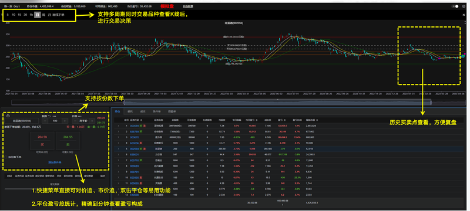Select the highlighted 日 daily period
Image resolution: width=470 pixels, height=211 pixels.
point(37,15)
